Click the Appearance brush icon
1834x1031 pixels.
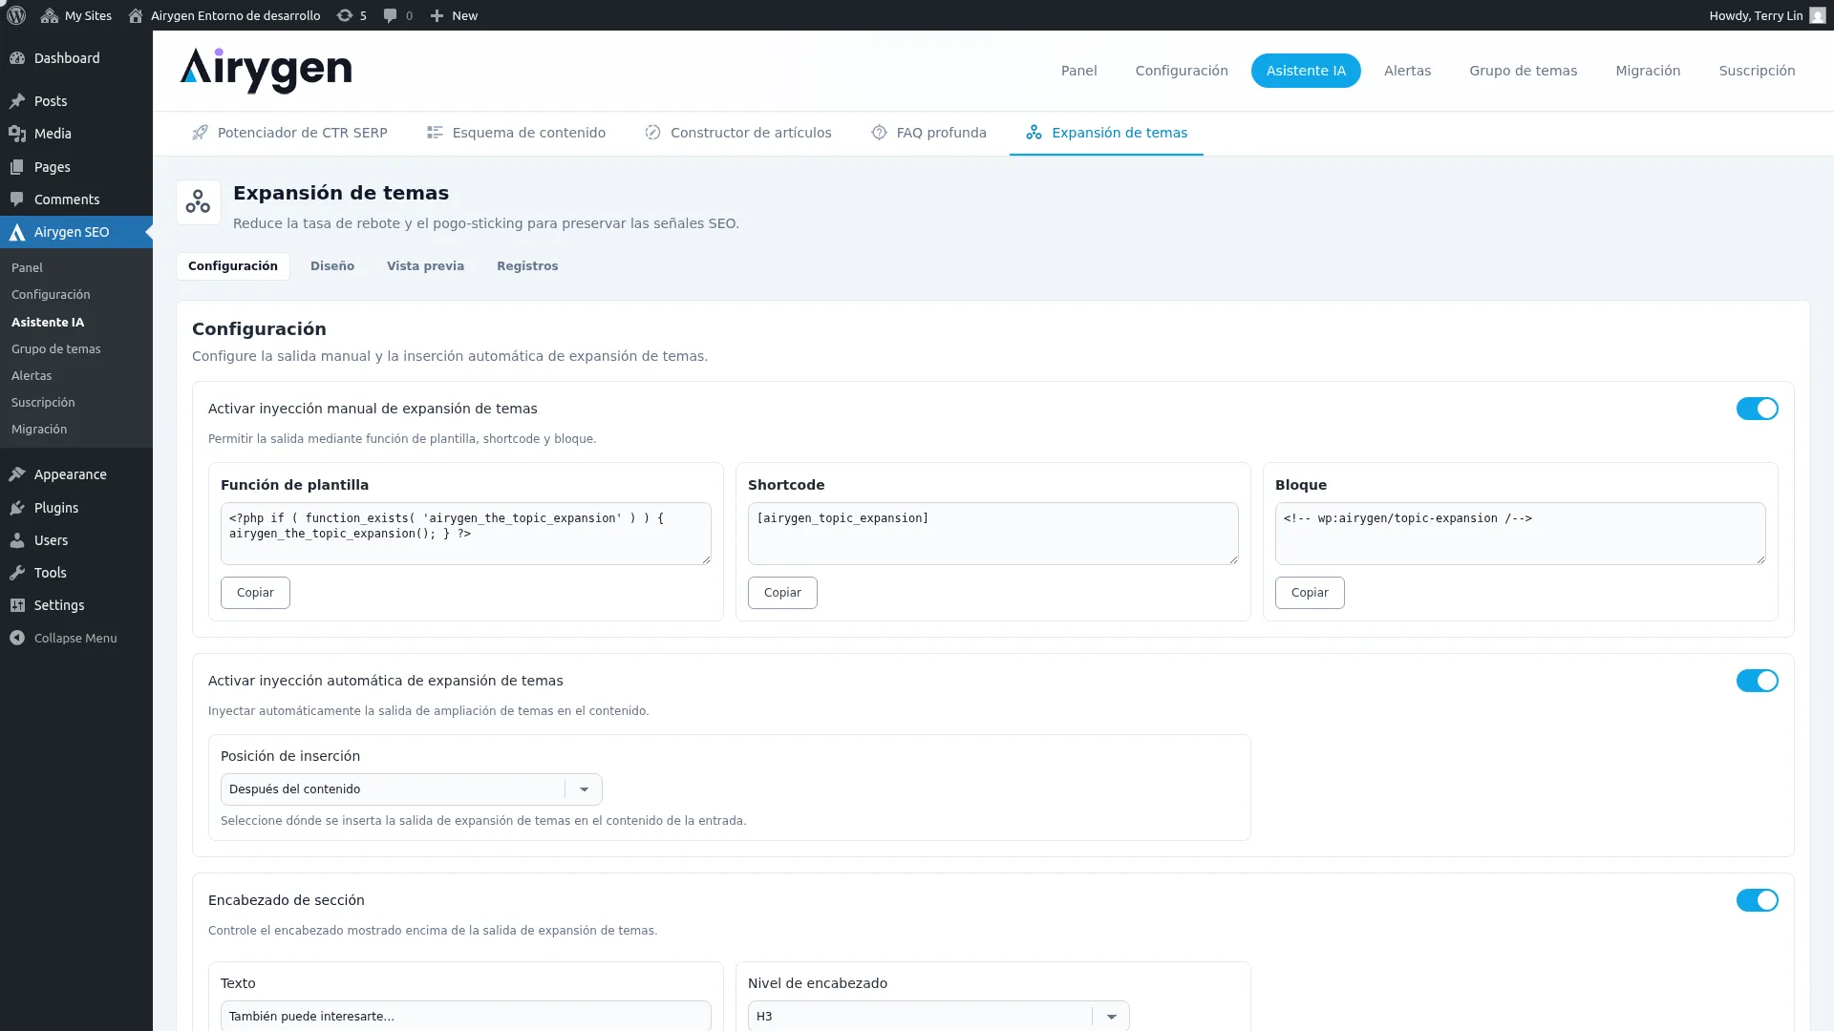point(17,474)
